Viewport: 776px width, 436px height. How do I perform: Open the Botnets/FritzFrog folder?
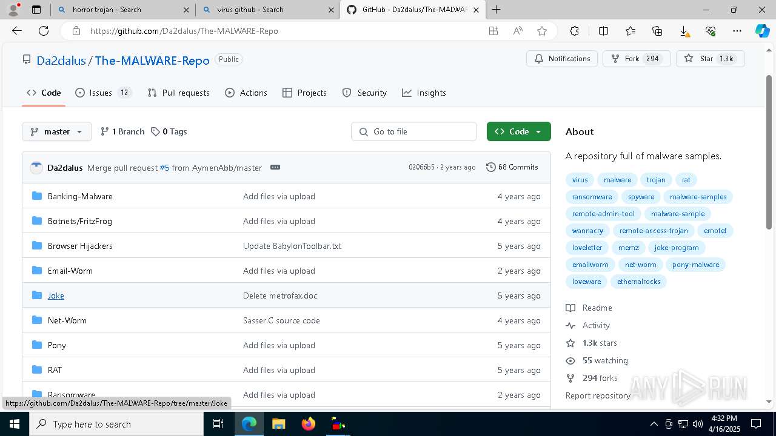pyautogui.click(x=80, y=221)
